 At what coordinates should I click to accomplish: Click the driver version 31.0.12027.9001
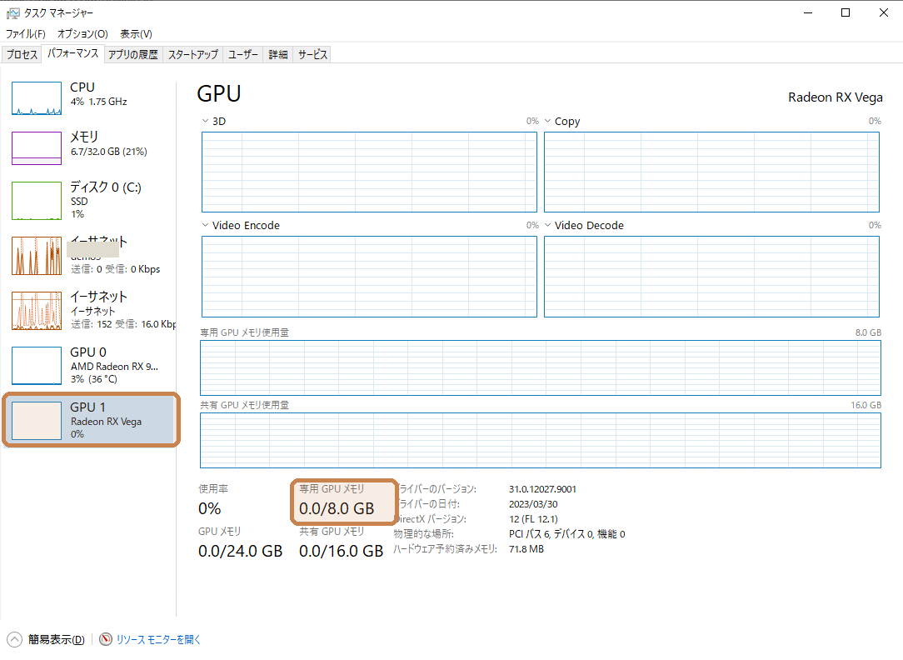[x=542, y=489]
